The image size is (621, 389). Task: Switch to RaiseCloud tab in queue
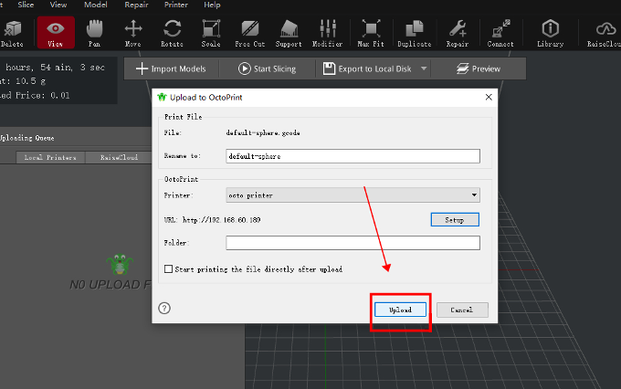coord(119,157)
